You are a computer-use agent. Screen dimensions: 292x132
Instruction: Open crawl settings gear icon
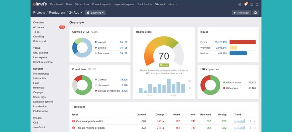255,13
